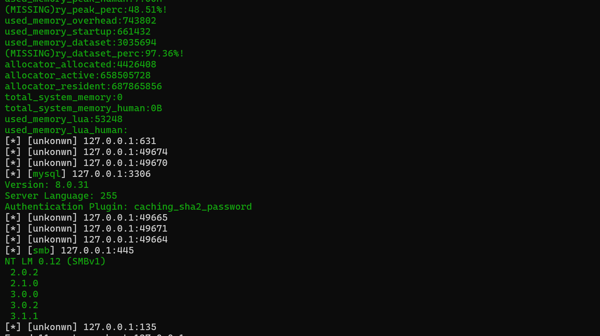Click the unknown entry 127.0.0.1:49671
Screen dimensions: 600x336
pos(86,229)
